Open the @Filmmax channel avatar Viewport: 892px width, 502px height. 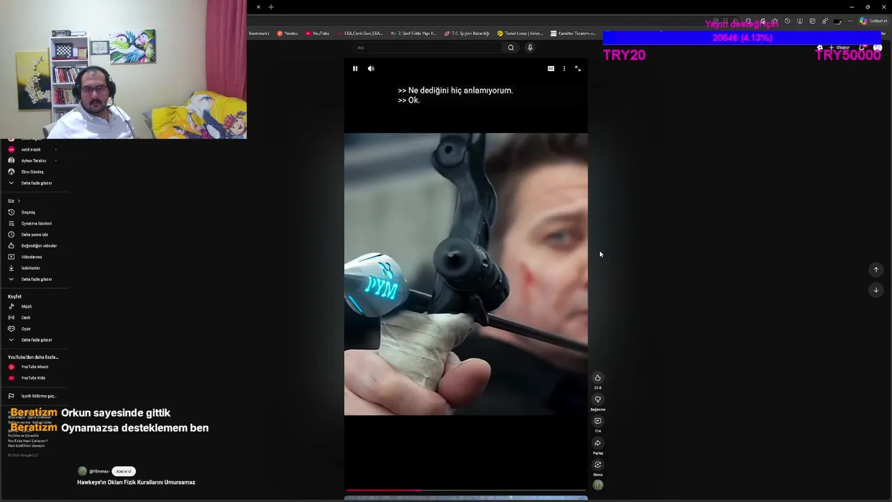pos(82,471)
